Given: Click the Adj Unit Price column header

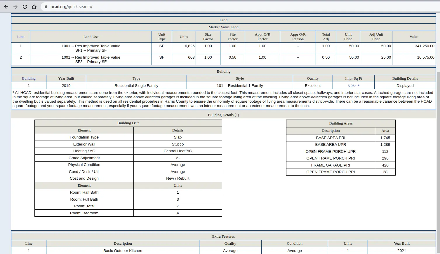Looking at the screenshot, I should click(376, 37).
